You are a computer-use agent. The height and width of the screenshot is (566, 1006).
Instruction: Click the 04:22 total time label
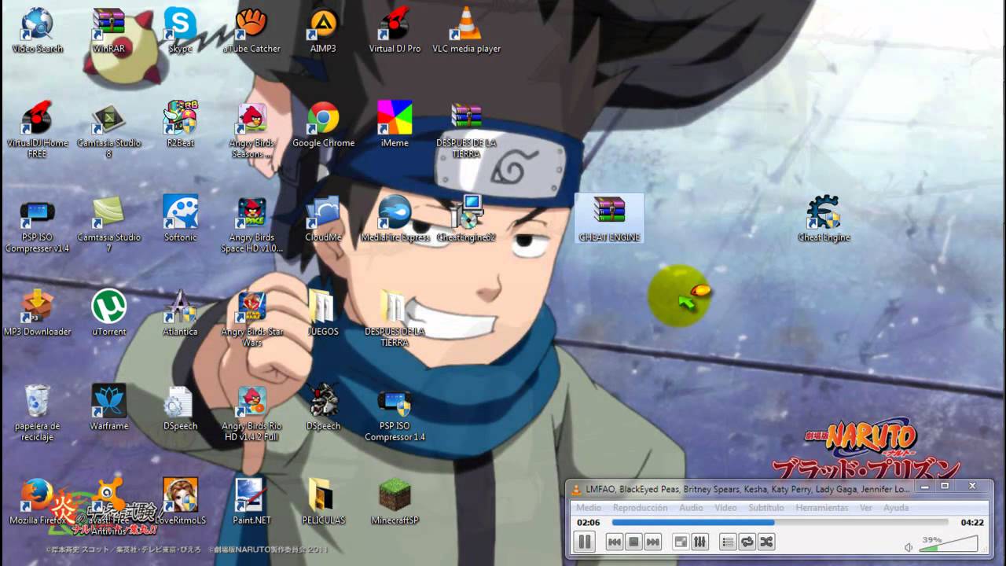(971, 522)
